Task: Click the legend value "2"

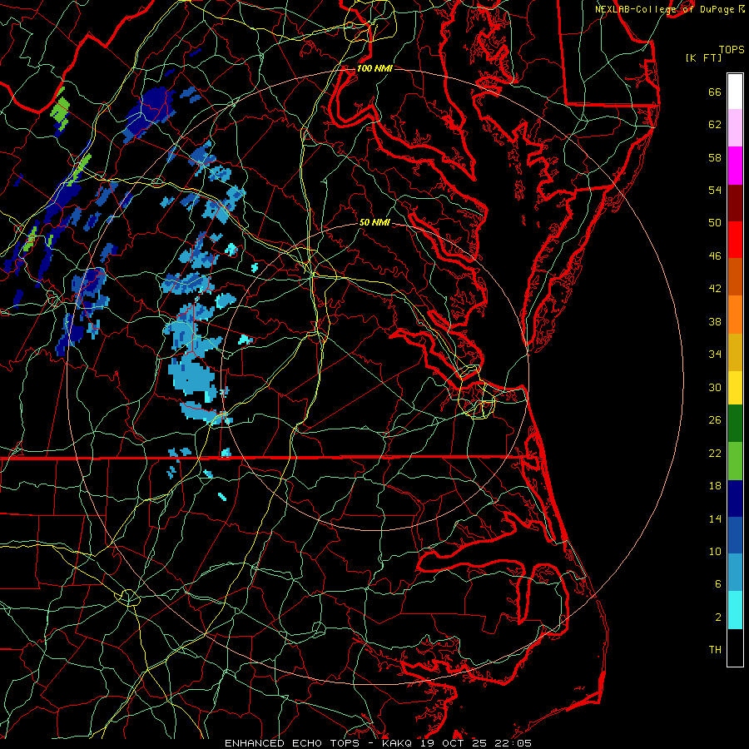Action: (718, 618)
